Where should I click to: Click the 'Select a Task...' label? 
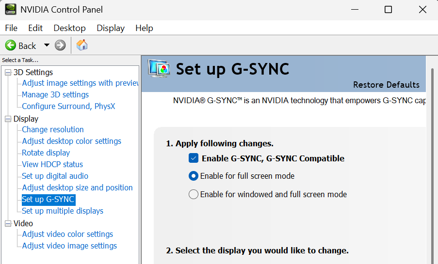pyautogui.click(x=20, y=60)
